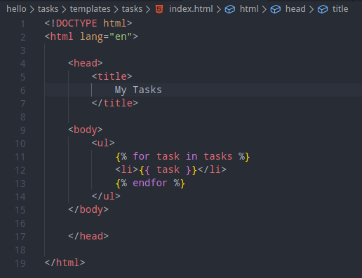Select the head symbol breadcrumb

click(295, 9)
